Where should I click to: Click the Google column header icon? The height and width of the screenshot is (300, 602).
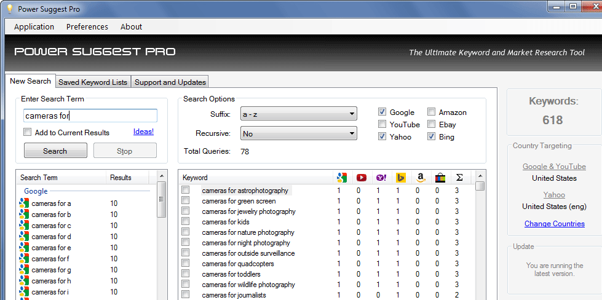click(x=342, y=178)
